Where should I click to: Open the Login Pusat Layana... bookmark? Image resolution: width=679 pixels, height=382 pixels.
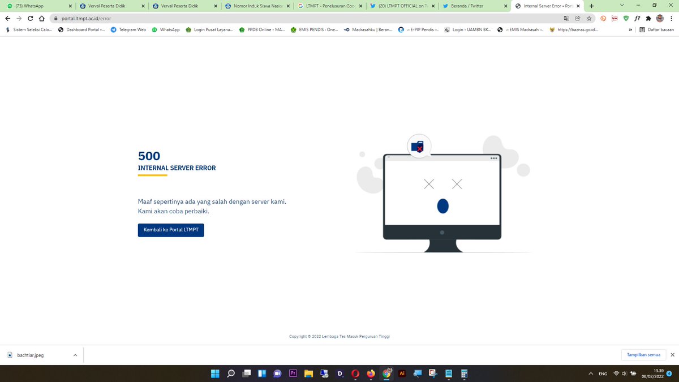(x=209, y=29)
